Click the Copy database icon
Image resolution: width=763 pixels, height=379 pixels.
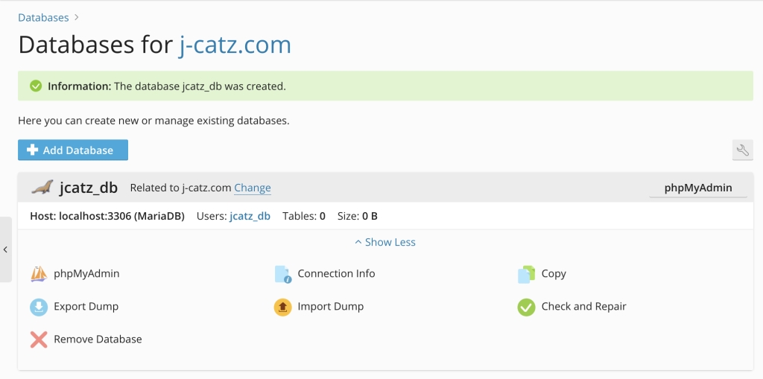pos(526,274)
